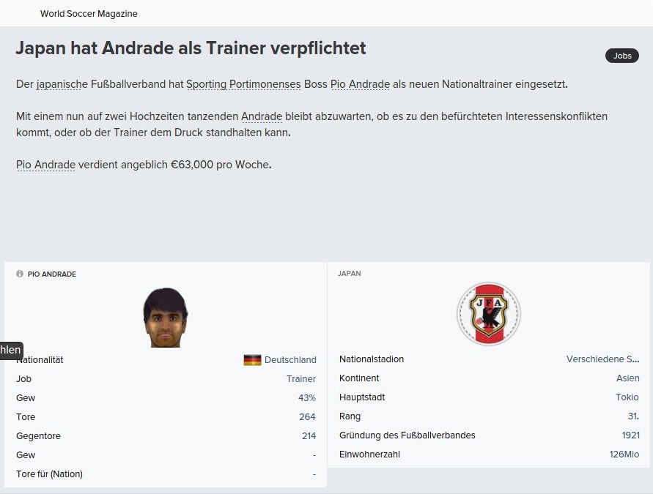Screen dimensions: 653x494
Task: Click the Japan JFA crest logo
Action: 489,313
